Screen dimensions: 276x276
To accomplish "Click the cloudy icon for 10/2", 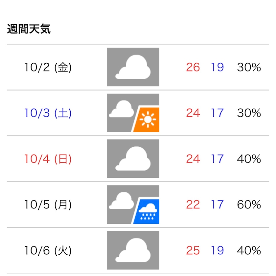I will coord(133,67).
